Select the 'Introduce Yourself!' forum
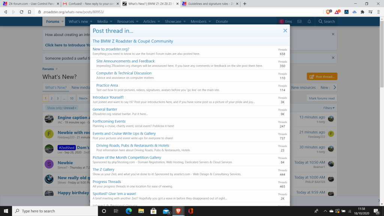Viewport: 384px width, 216px height. [x=108, y=97]
